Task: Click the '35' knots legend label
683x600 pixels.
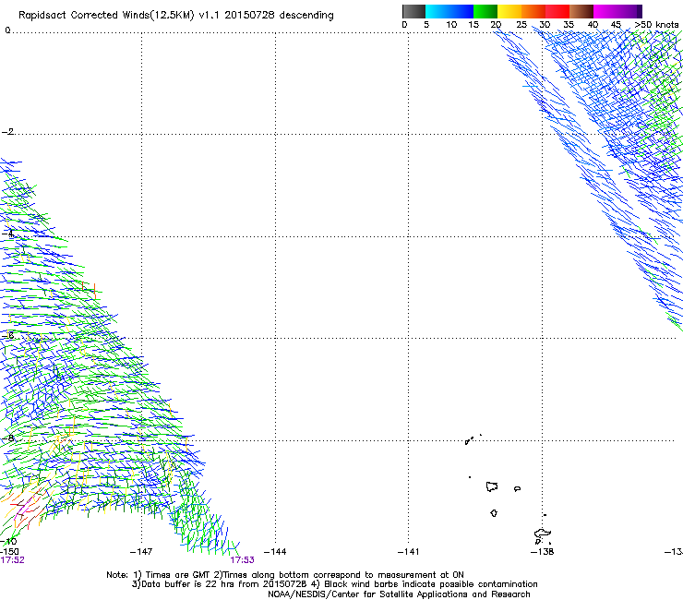Action: 569,25
